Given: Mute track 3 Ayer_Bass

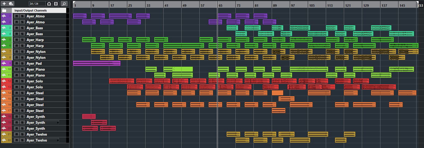Looking at the screenshot, I should (17, 28).
